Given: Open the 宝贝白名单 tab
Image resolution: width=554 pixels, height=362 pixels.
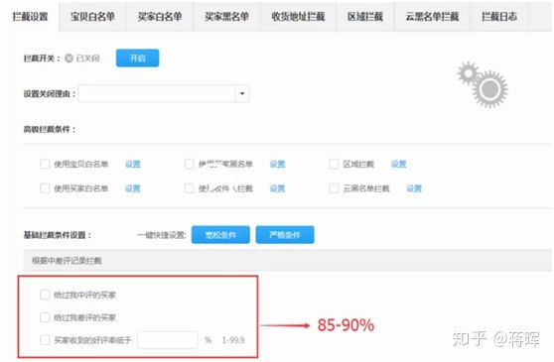Looking at the screenshot, I should click(92, 17).
